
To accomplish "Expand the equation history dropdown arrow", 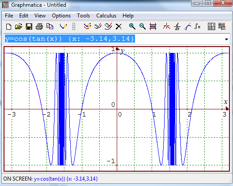I will [x=226, y=39].
